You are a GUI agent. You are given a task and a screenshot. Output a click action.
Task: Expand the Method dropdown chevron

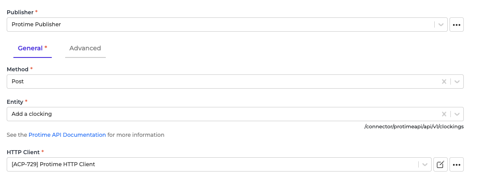click(x=457, y=82)
